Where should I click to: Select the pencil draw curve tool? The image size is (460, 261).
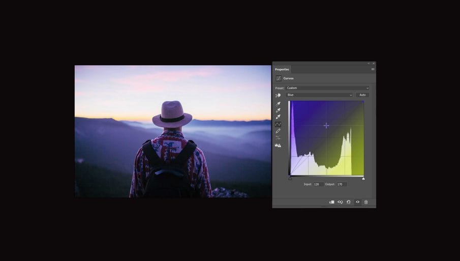pyautogui.click(x=278, y=131)
